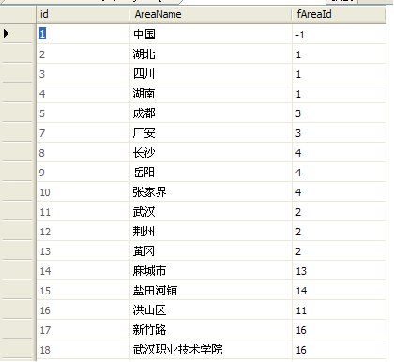Select the AreaName cell 湖北
This screenshot has width=394, height=362.
[x=211, y=54]
